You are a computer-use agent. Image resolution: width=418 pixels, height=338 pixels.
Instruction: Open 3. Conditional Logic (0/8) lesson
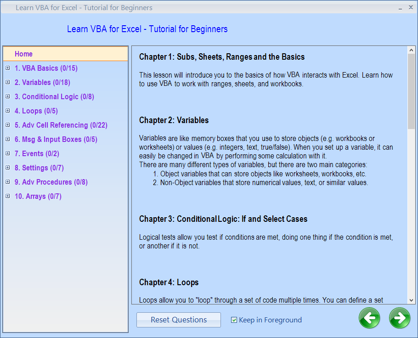click(x=54, y=97)
